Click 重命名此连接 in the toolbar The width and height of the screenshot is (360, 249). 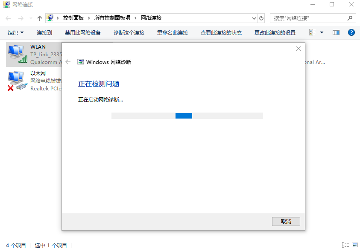click(172, 32)
